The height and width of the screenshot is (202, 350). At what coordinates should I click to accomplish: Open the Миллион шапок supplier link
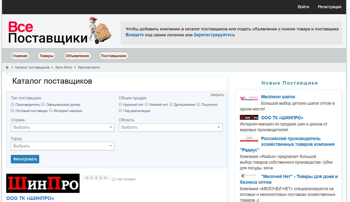(278, 97)
